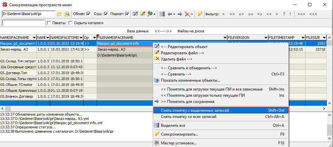Enable the Скрыть каталоги checkbox

pyautogui.click(x=71, y=23)
